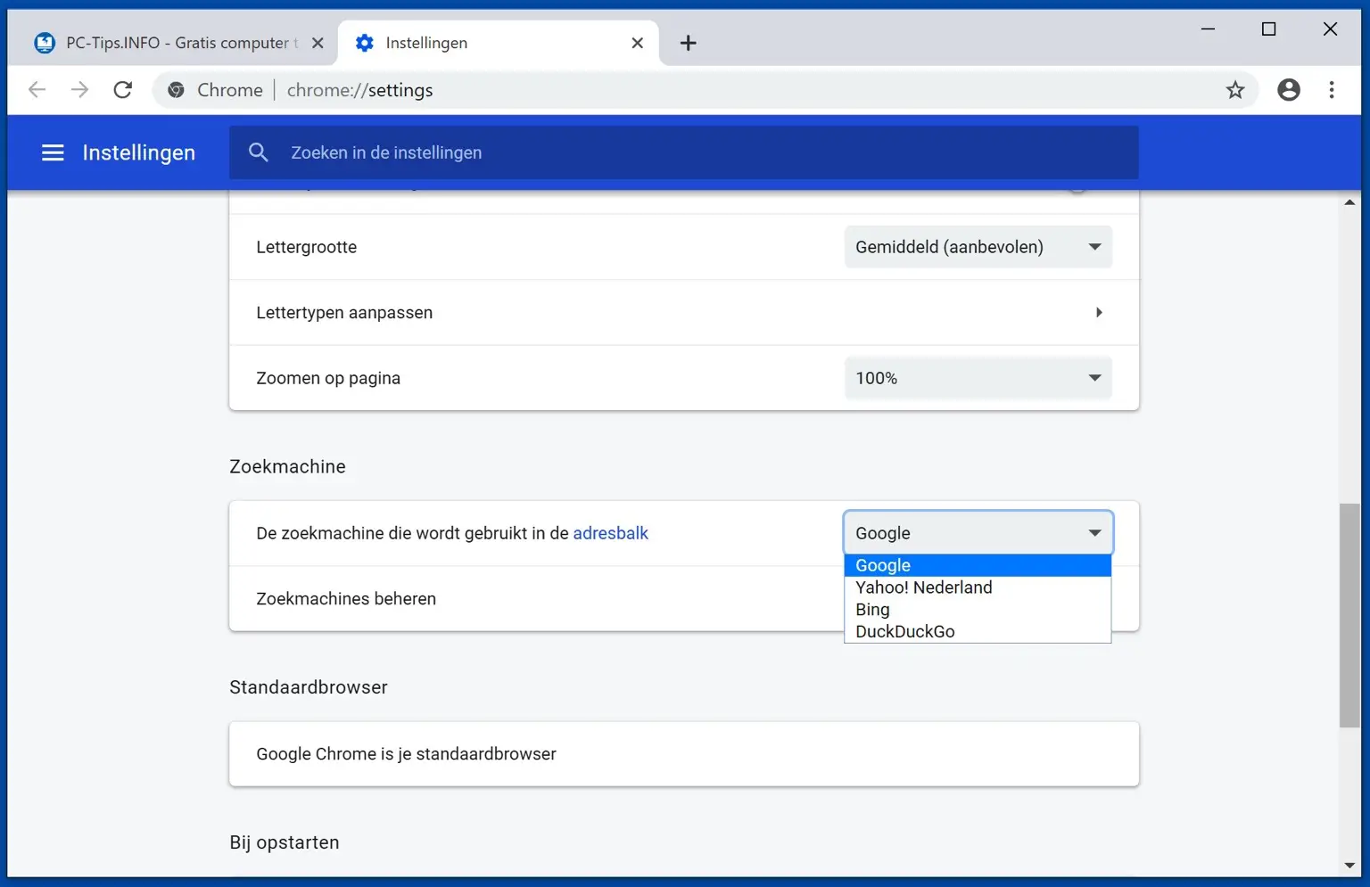The height and width of the screenshot is (887, 1370).
Task: Click the adresbalk link
Action: click(611, 532)
